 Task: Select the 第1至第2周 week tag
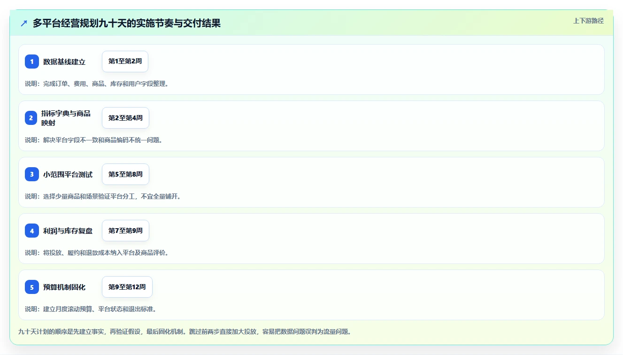(125, 62)
